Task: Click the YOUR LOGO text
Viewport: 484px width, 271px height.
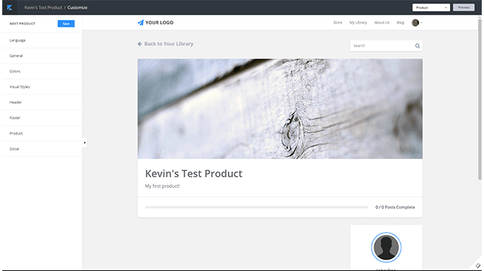Action: pos(159,23)
